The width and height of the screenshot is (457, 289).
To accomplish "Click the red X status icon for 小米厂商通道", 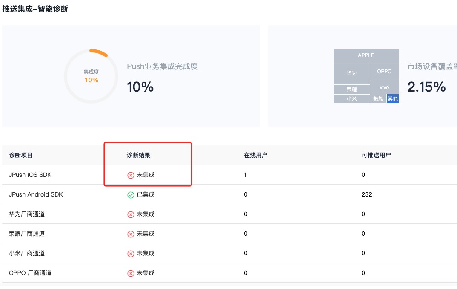I will tap(131, 254).
